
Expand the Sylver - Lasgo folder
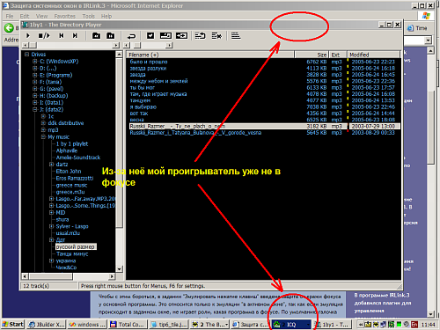pos(51,226)
